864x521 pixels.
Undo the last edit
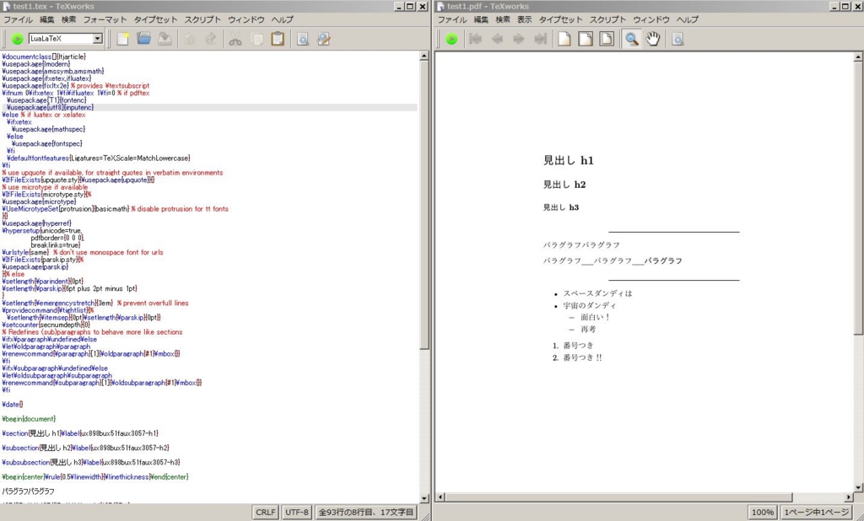[189, 39]
